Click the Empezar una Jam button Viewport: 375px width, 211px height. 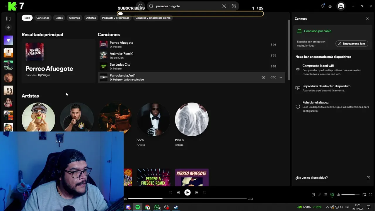pos(352,44)
